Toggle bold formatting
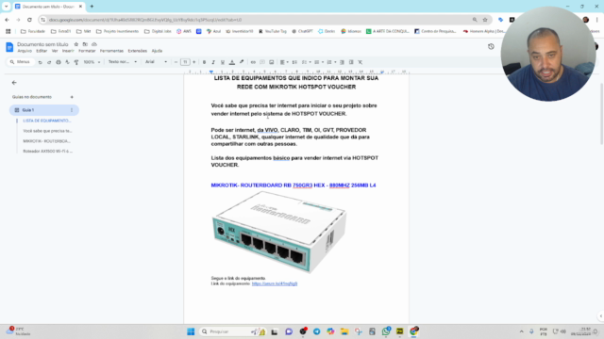Screen dimensions: 604x339 point(204,62)
